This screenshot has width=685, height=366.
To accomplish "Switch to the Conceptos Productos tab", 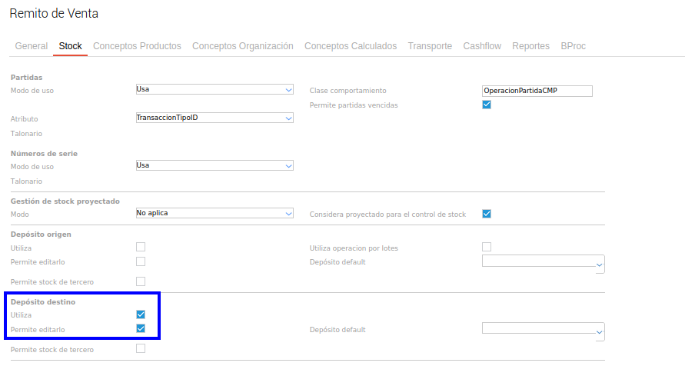I will pyautogui.click(x=137, y=46).
